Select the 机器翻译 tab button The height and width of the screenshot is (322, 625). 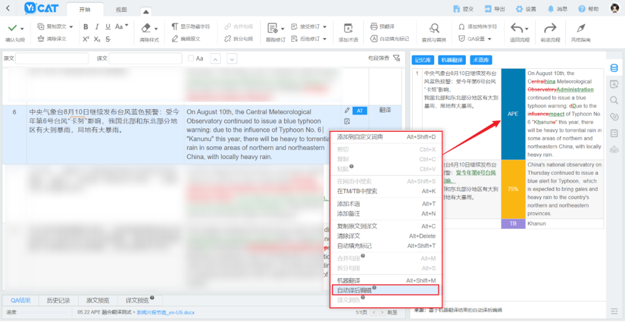click(x=452, y=60)
